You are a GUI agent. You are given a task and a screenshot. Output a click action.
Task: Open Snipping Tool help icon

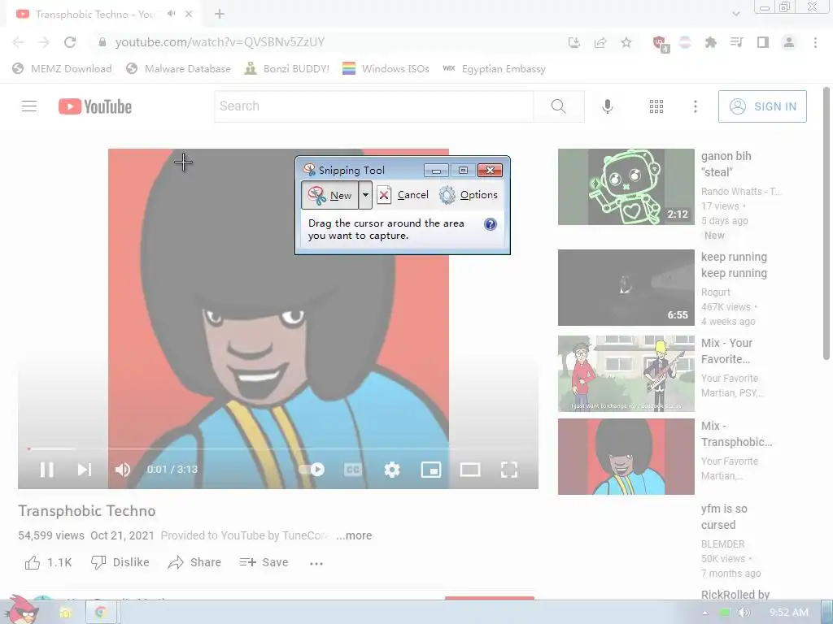click(491, 224)
